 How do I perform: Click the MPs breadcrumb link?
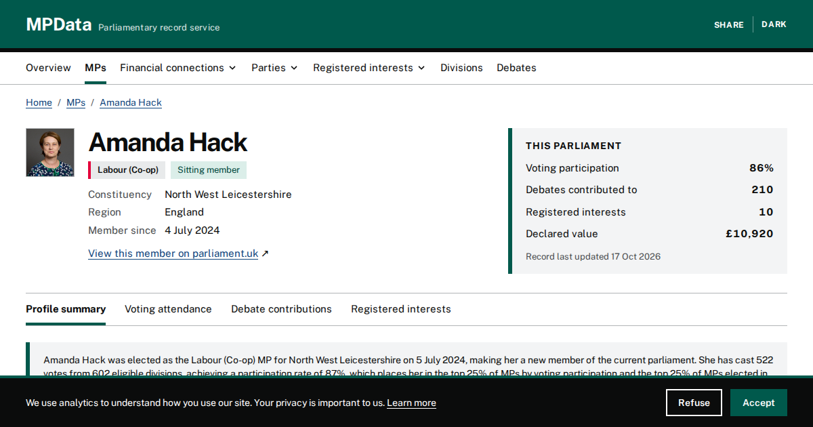click(x=76, y=102)
